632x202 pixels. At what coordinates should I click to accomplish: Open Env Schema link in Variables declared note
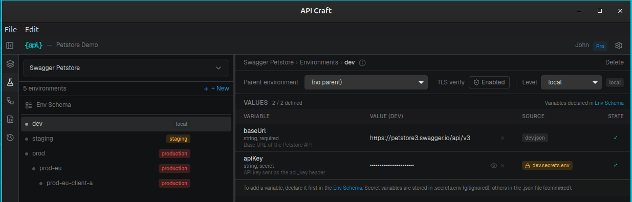pos(609,103)
